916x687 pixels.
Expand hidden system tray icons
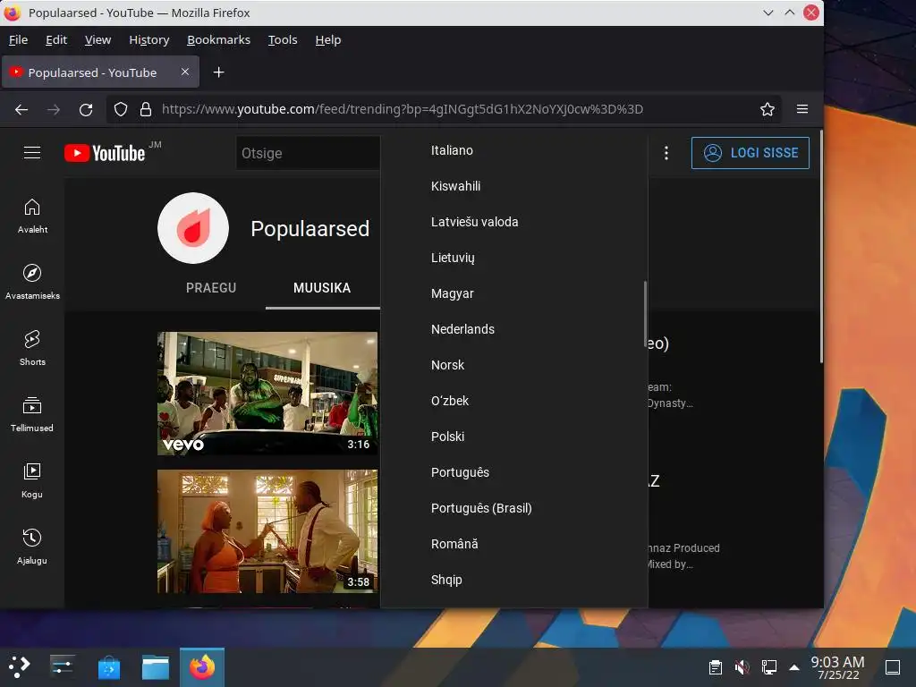[794, 667]
